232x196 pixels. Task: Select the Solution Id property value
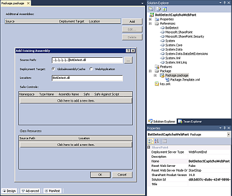click(209, 180)
